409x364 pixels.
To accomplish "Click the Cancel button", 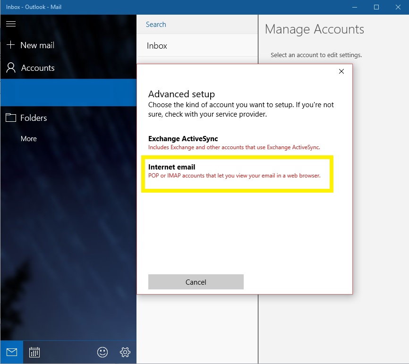I will 196,282.
